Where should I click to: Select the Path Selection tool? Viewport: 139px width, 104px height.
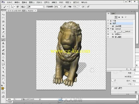pyautogui.click(x=3, y=72)
